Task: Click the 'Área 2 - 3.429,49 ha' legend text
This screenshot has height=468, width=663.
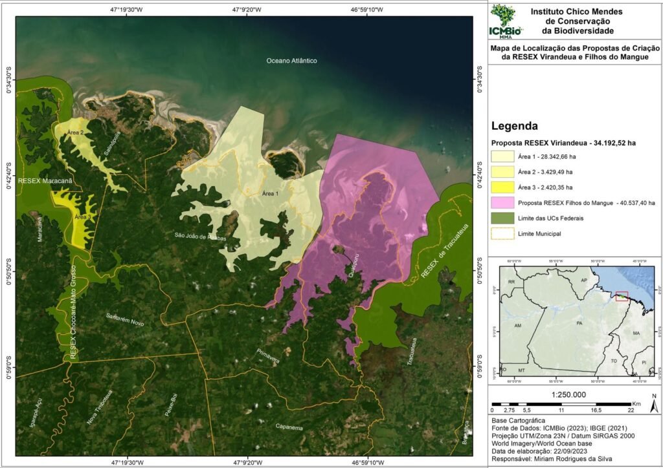Action: (545, 172)
